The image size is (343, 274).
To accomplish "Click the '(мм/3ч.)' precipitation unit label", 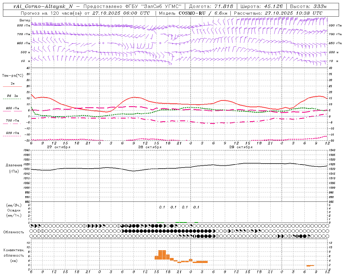I will 14,205.
